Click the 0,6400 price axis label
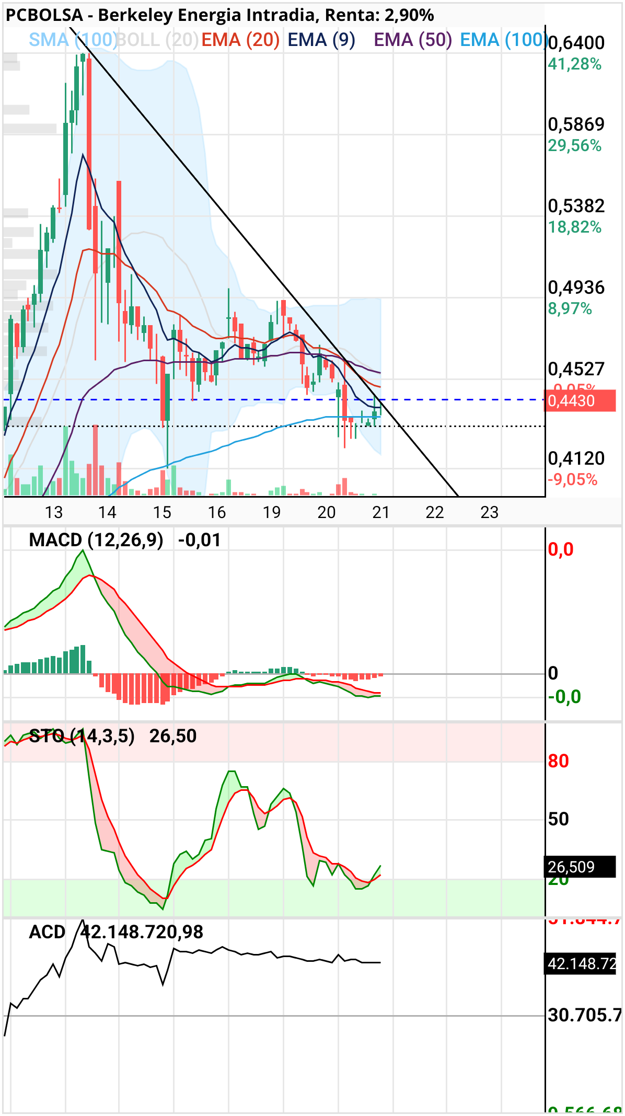625x1116 pixels. tap(576, 43)
